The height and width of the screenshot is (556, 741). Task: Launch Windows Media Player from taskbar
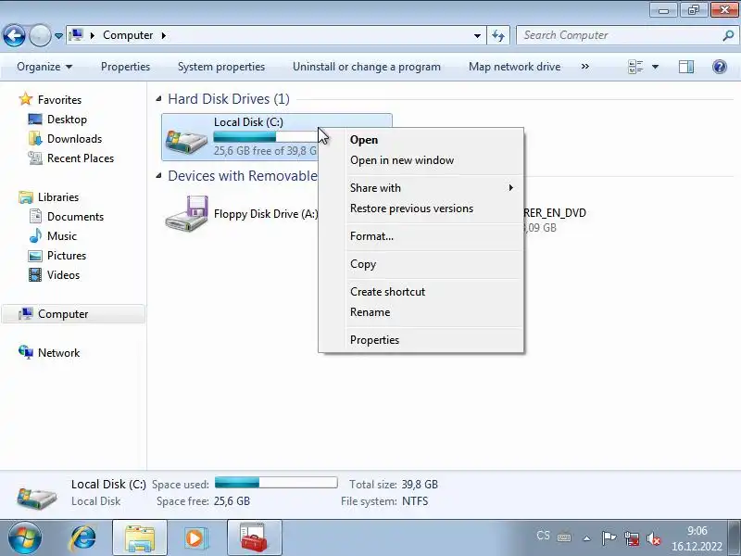tap(195, 538)
